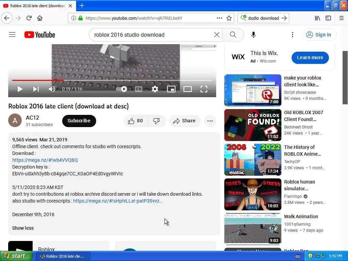Toggle closed captions on the video

(x=139, y=89)
